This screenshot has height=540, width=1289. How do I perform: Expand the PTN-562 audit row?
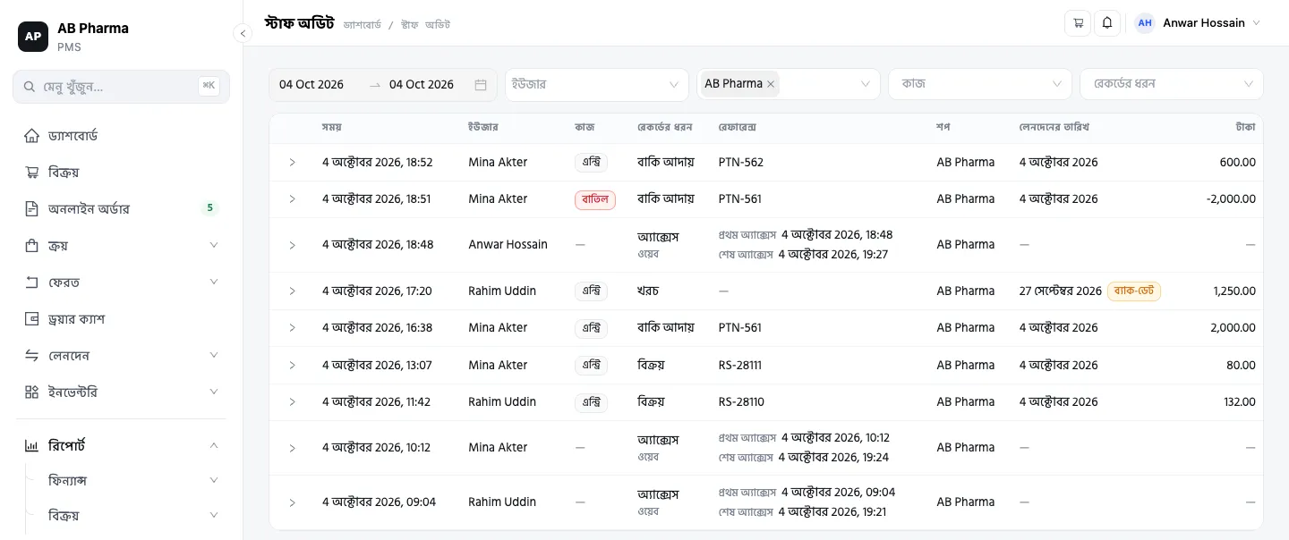click(x=292, y=163)
